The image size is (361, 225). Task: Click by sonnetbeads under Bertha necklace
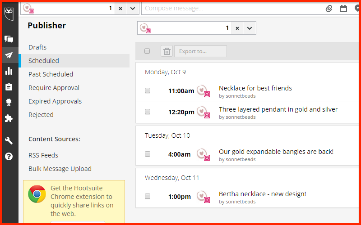point(237,202)
